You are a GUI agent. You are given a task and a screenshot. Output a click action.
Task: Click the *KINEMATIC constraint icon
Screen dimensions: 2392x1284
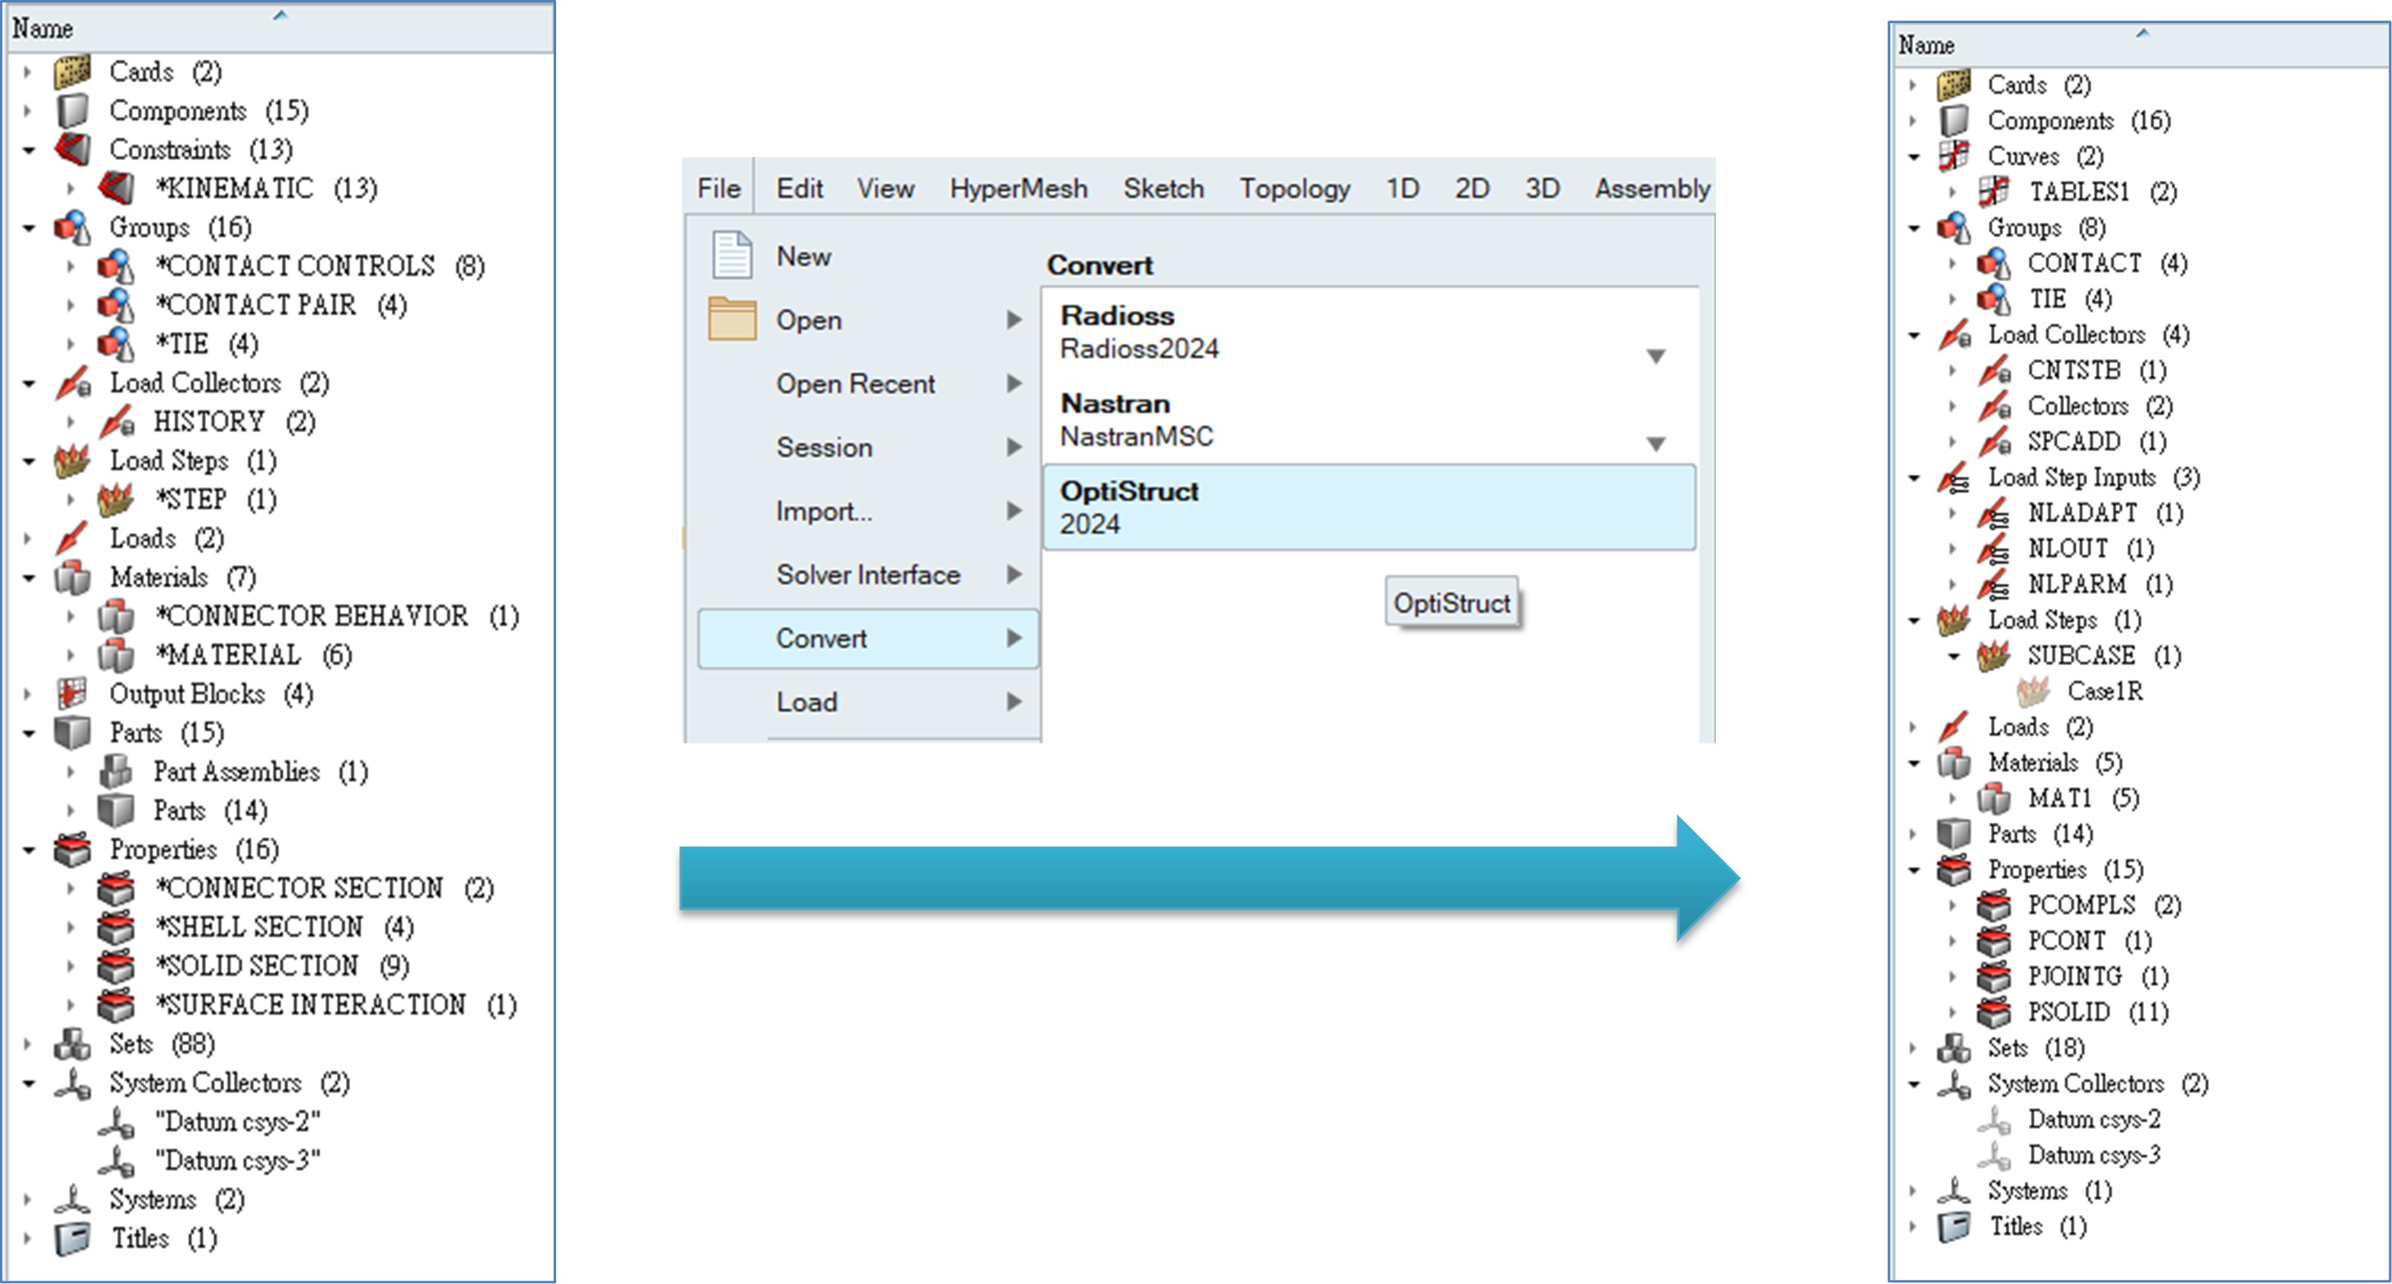(x=116, y=188)
